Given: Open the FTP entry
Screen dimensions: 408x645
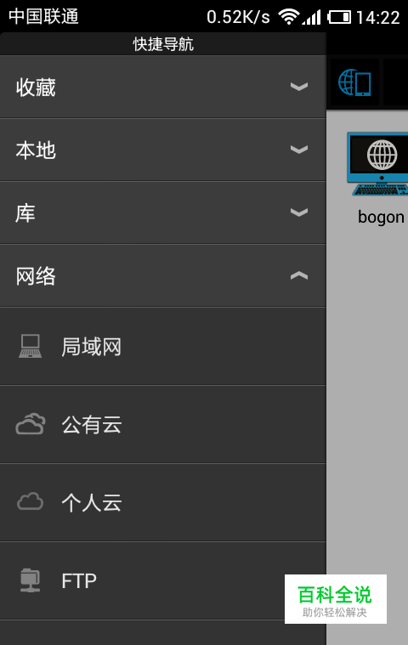Looking at the screenshot, I should point(163,580).
